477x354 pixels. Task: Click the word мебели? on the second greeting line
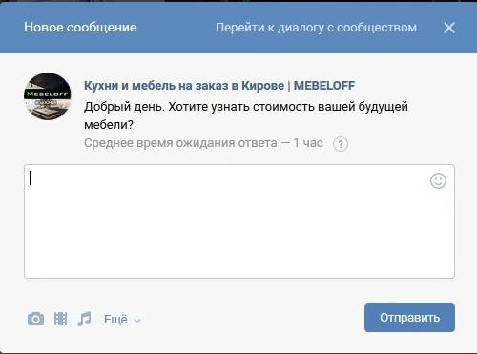109,125
